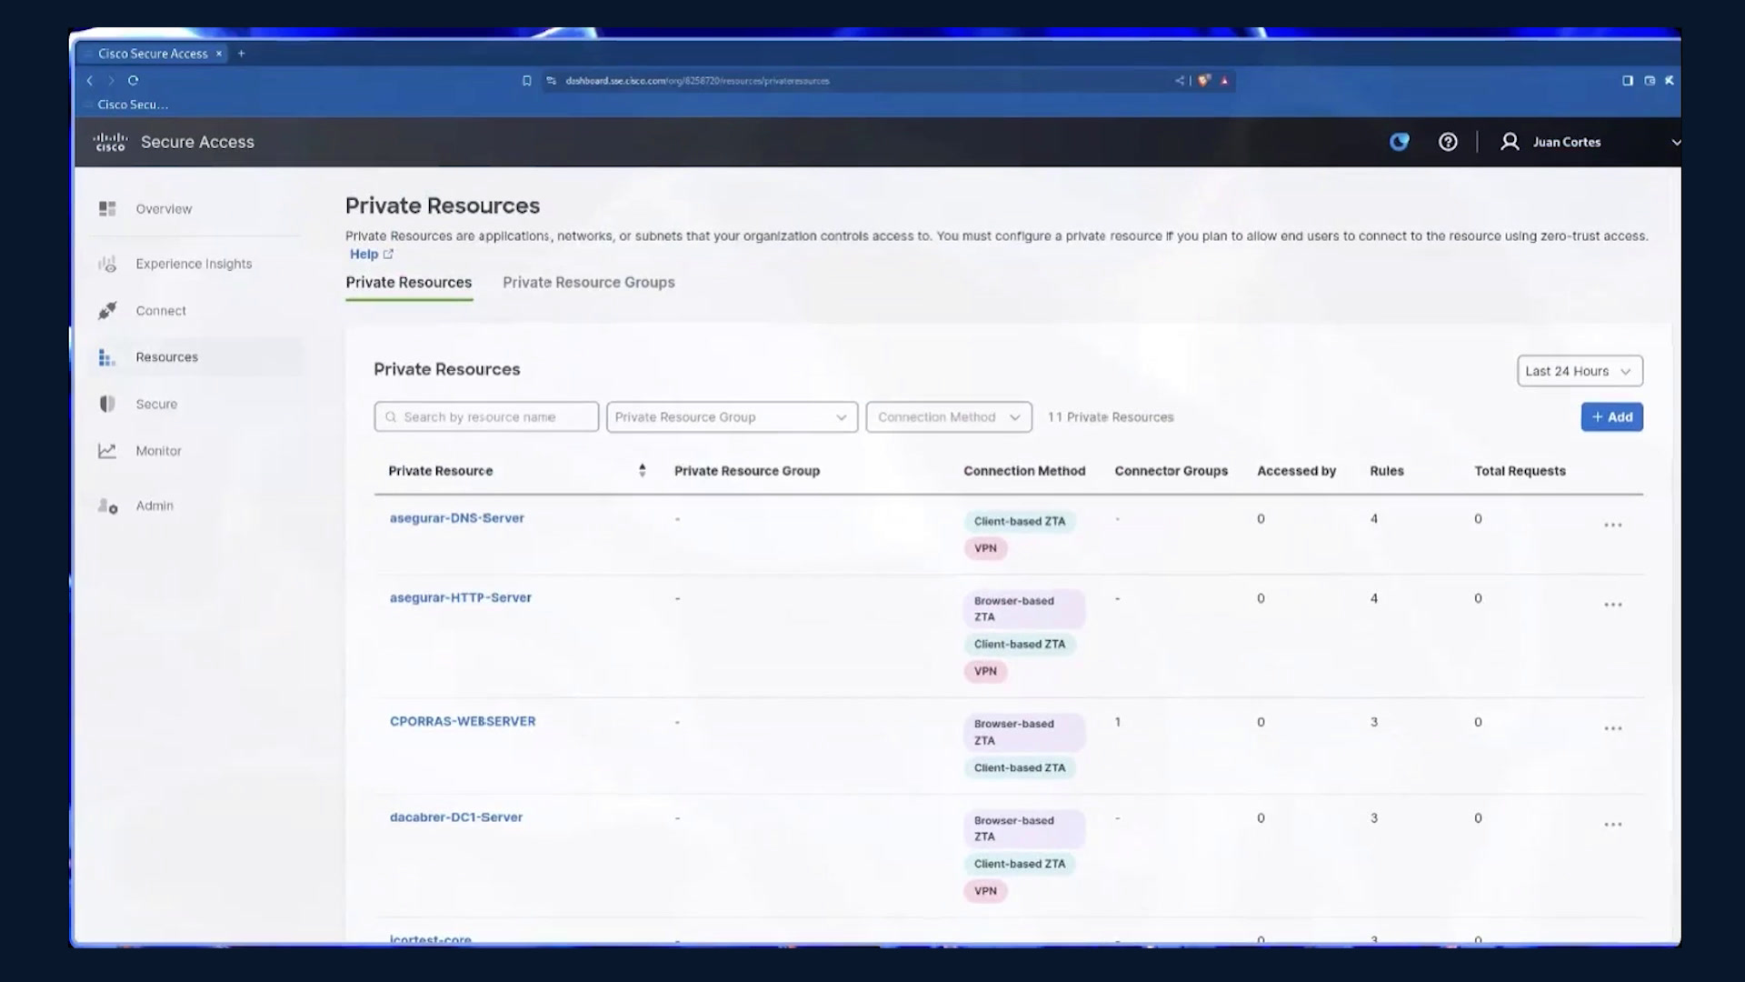Expand the user account menu chevron
1745x982 pixels.
[1676, 143]
